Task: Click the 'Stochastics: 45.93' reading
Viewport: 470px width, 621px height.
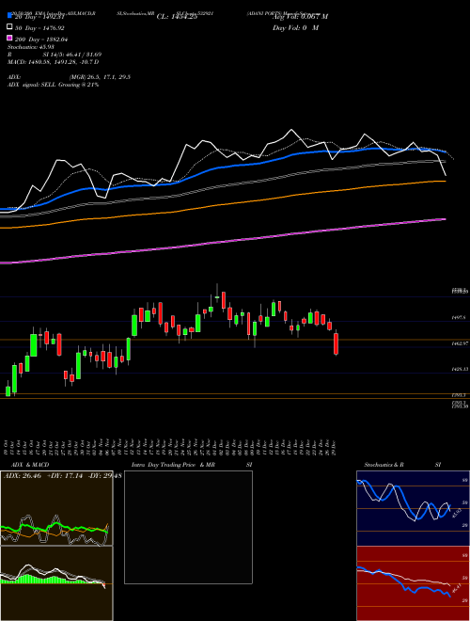Action: pyautogui.click(x=30, y=47)
